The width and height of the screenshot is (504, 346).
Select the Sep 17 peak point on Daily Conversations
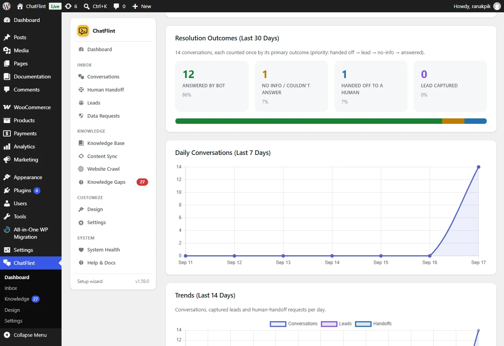(x=479, y=167)
